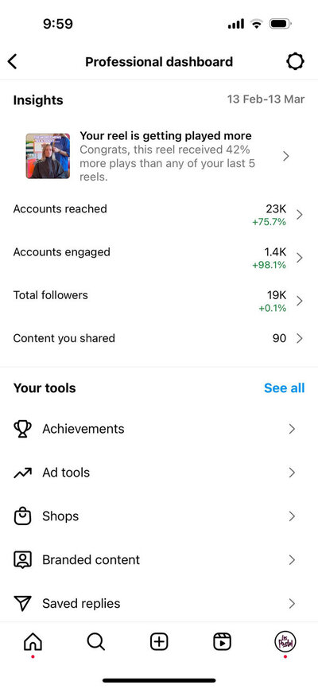318x689 pixels.
Task: Tap See all tools link
Action: point(284,388)
